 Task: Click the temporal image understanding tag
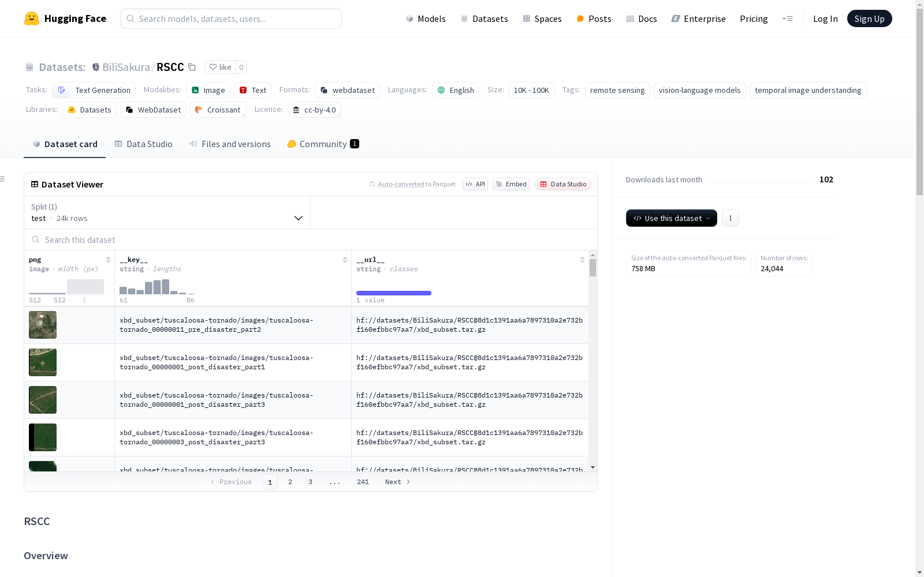(x=808, y=90)
